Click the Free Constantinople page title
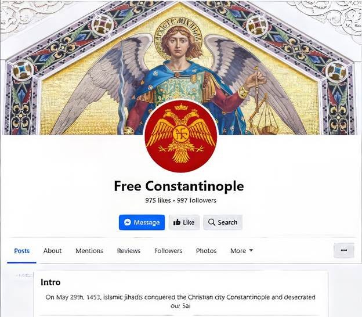This screenshot has height=317, width=362. [x=179, y=186]
